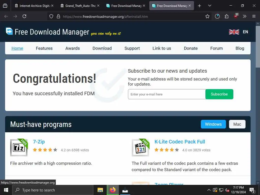Open the Windows Start button
This screenshot has width=260, height=195.
tap(6, 190)
